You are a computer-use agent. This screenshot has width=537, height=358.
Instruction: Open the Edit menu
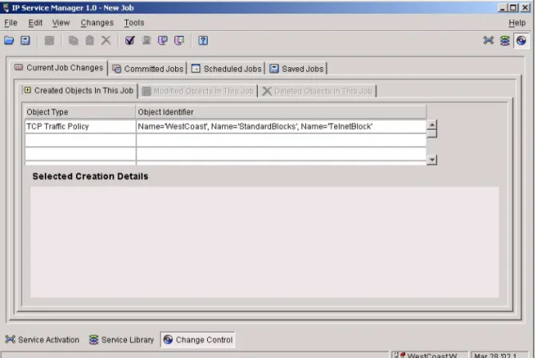(x=35, y=22)
